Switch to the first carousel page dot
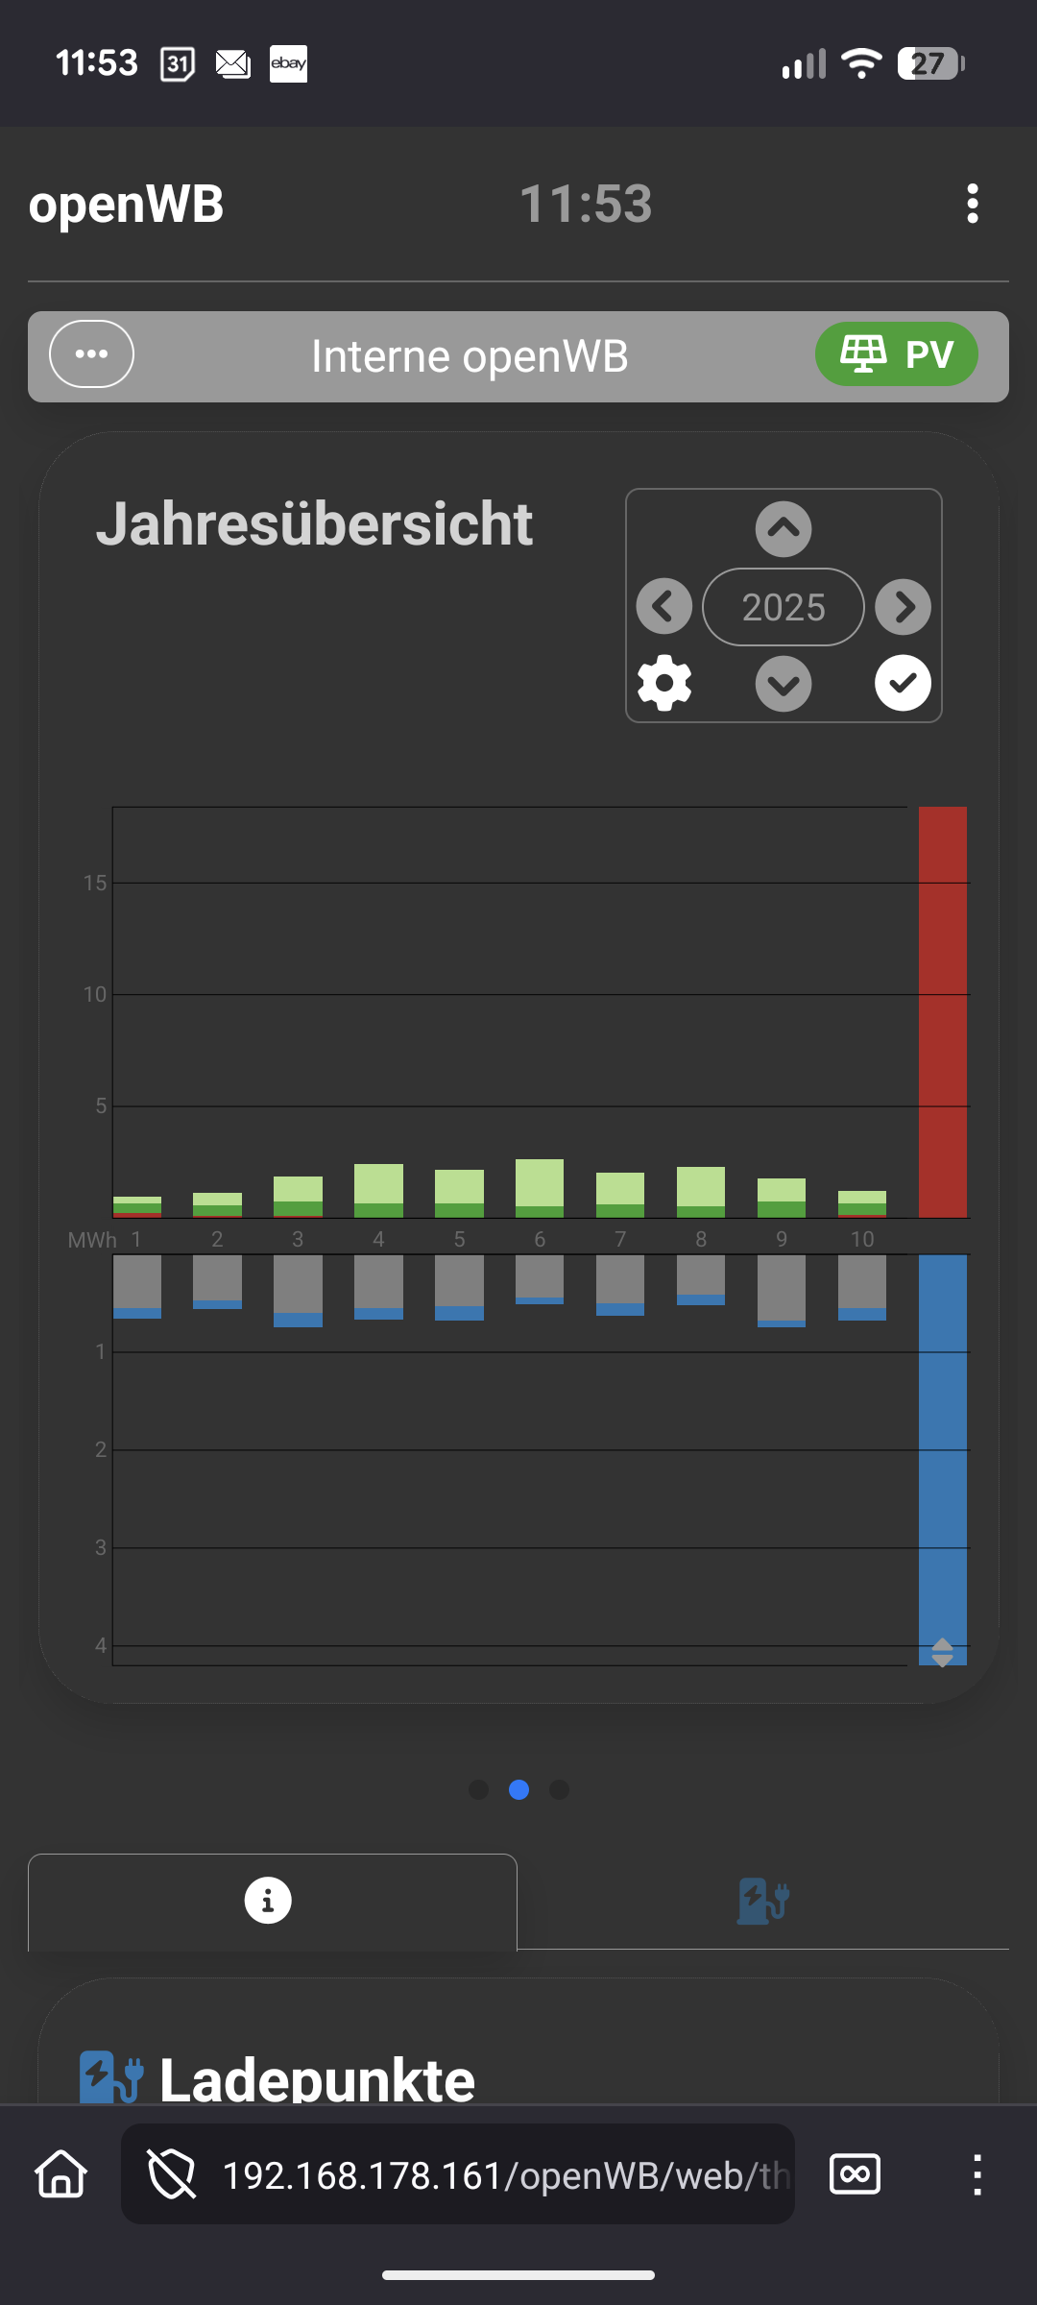The image size is (1037, 2305). point(479,1789)
